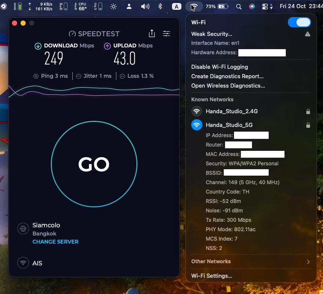Click Wi-Fi icon in menu bar
323x294 pixels.
[194, 7]
